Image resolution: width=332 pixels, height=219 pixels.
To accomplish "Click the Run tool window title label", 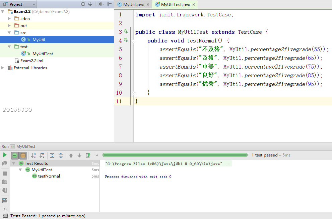I will [5, 146].
